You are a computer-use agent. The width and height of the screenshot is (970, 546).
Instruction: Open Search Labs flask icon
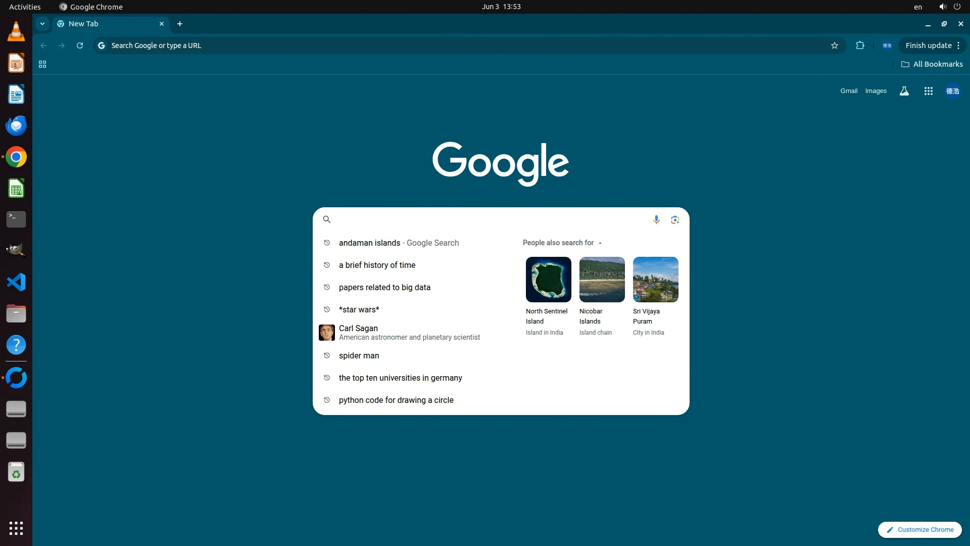tap(904, 91)
